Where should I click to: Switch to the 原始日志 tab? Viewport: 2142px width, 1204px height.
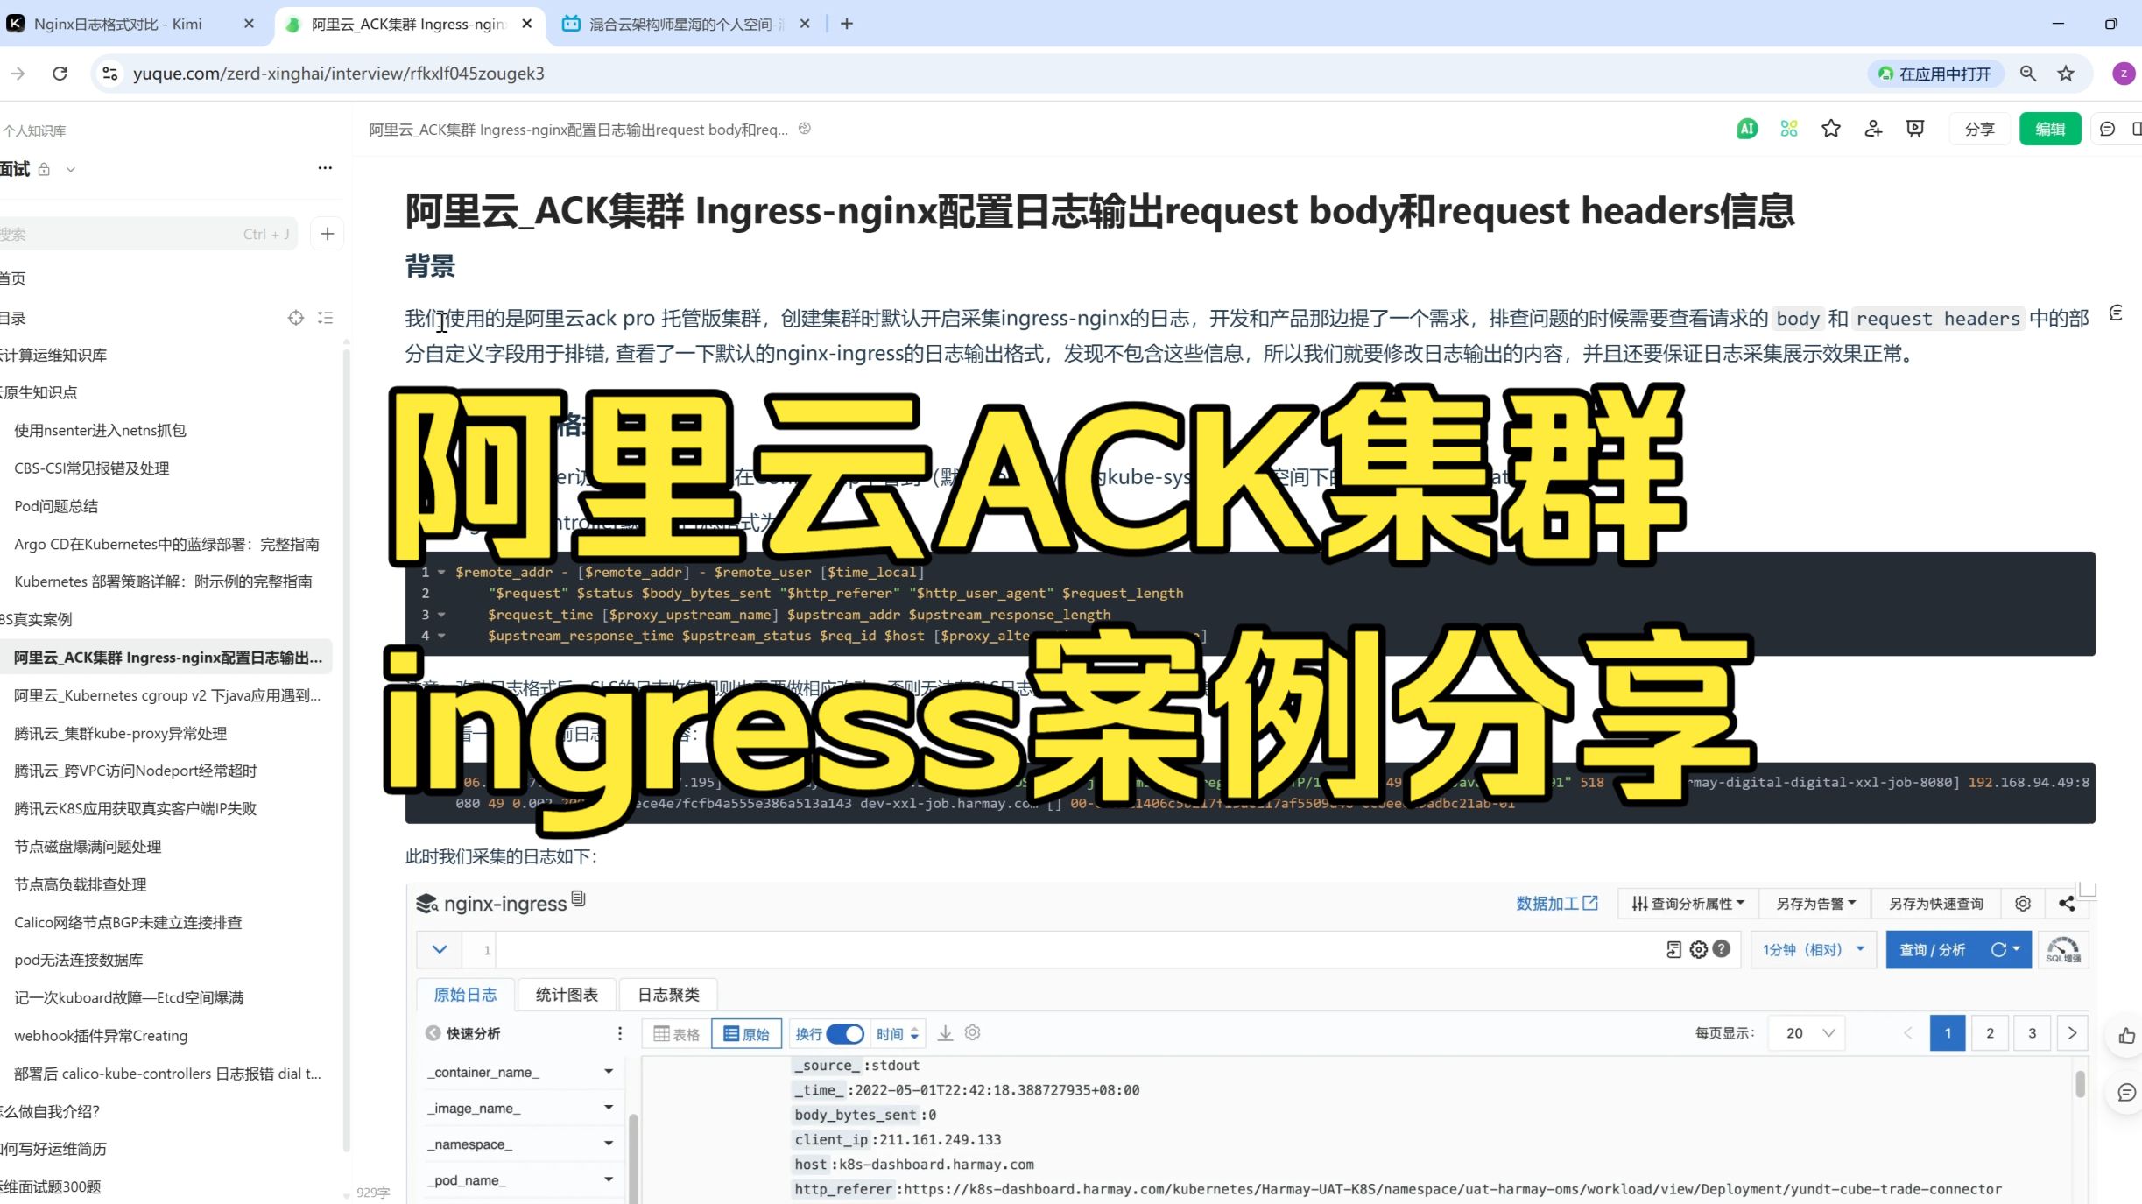click(465, 995)
